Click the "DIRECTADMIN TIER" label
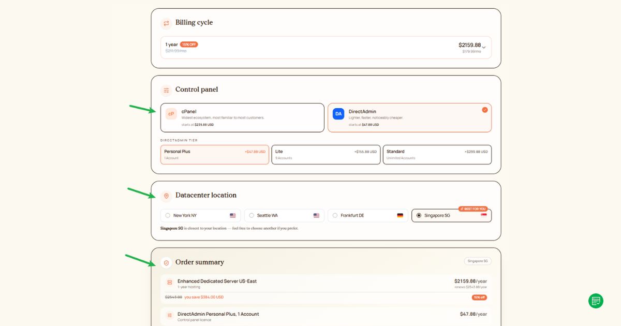The height and width of the screenshot is (326, 621). pos(179,140)
